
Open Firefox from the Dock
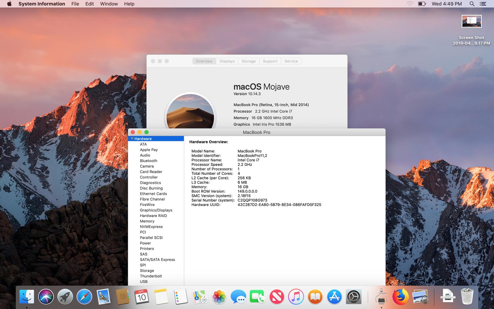(401, 296)
